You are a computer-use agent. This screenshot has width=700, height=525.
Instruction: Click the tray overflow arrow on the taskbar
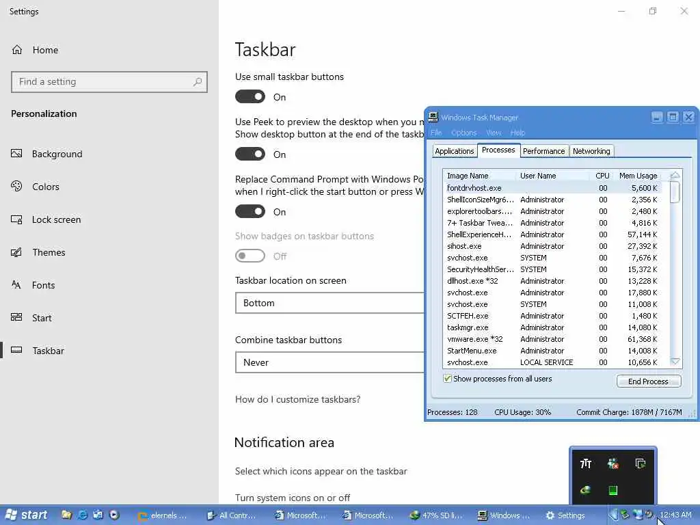tap(613, 515)
